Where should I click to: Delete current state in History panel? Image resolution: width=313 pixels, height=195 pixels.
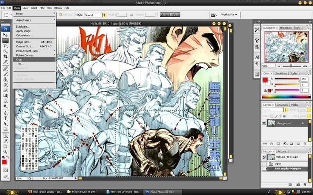[305, 185]
